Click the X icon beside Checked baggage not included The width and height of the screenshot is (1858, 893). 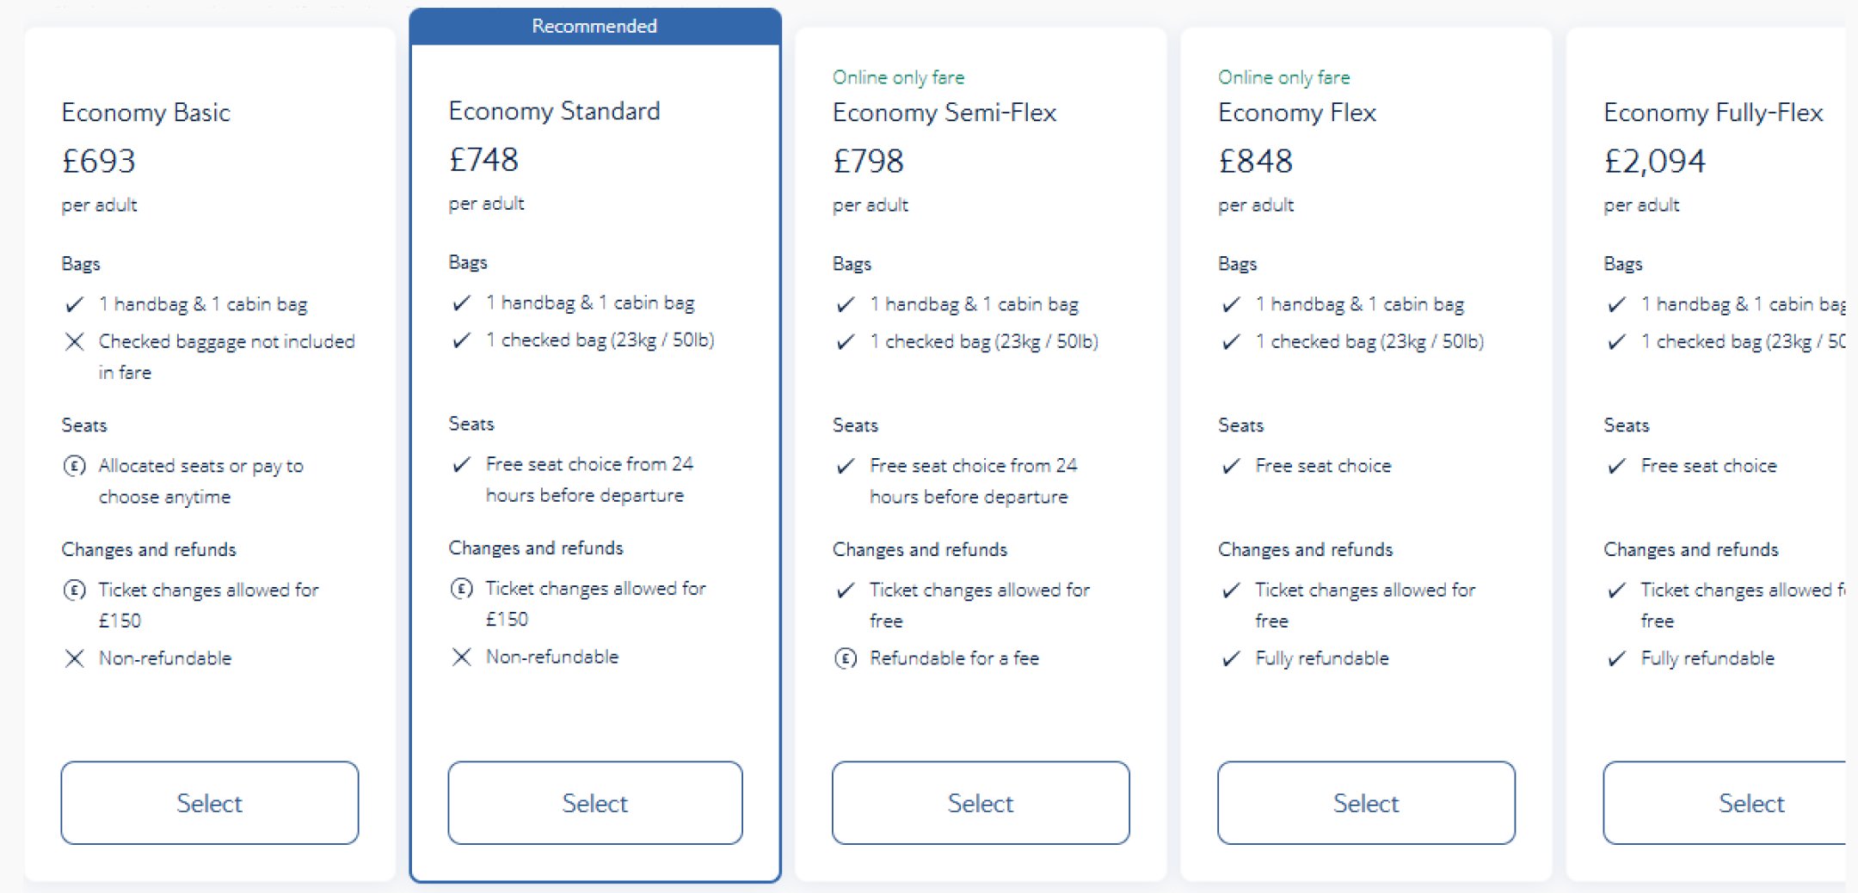pyautogui.click(x=74, y=341)
